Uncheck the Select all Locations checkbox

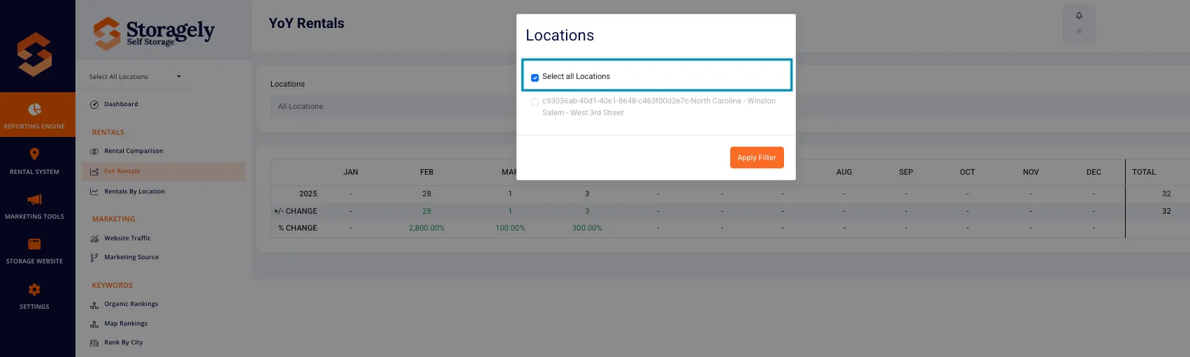tap(535, 77)
